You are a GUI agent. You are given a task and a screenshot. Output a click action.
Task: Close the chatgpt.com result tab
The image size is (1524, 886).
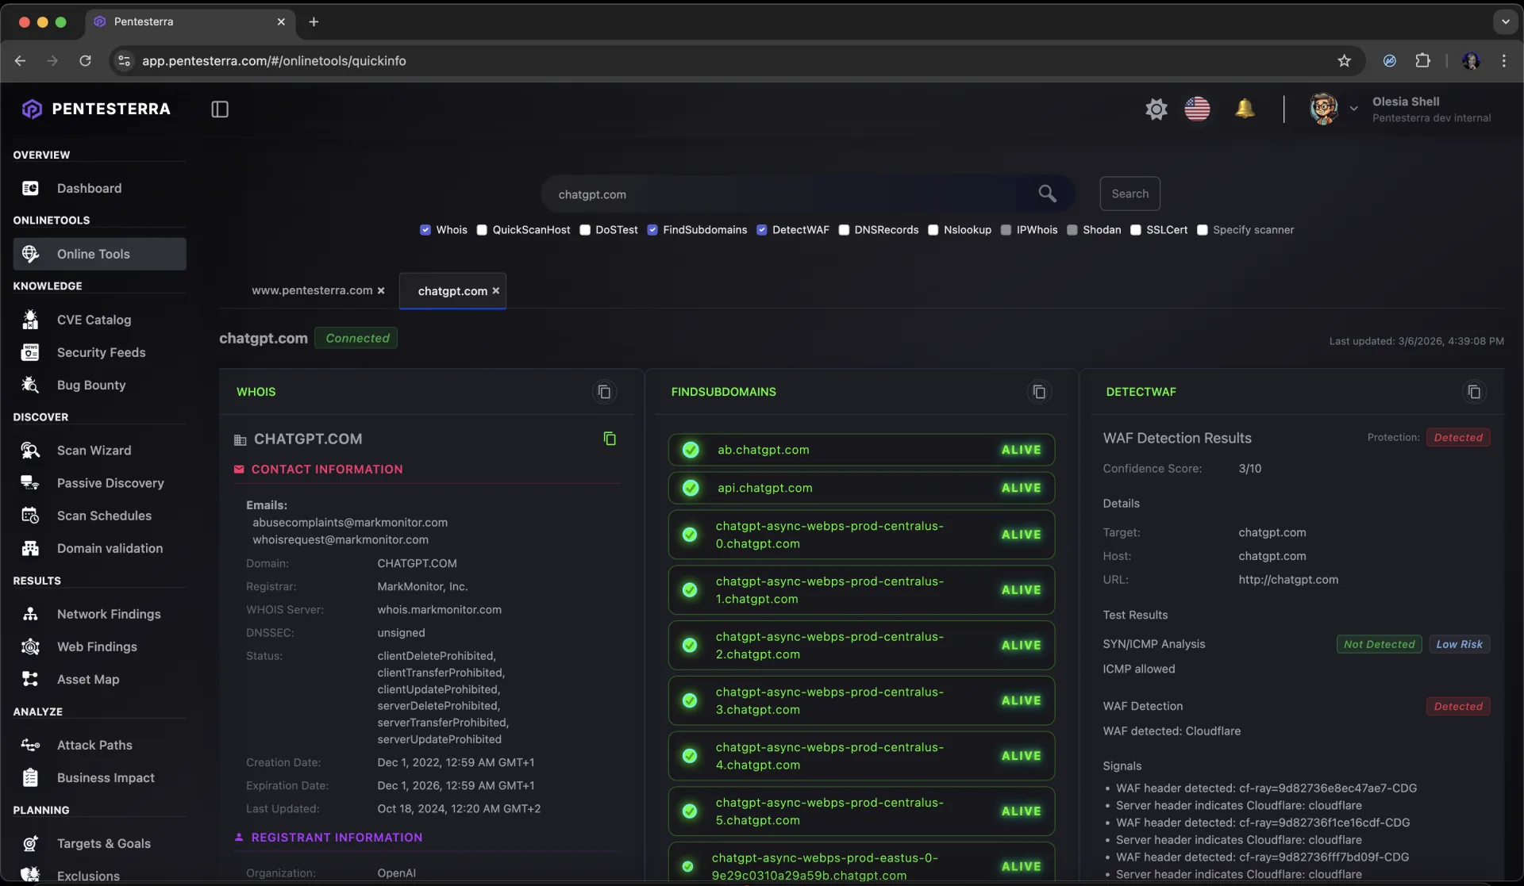[x=496, y=291]
